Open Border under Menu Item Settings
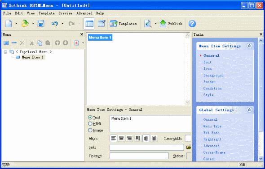The image size is (265, 169). 209,82
